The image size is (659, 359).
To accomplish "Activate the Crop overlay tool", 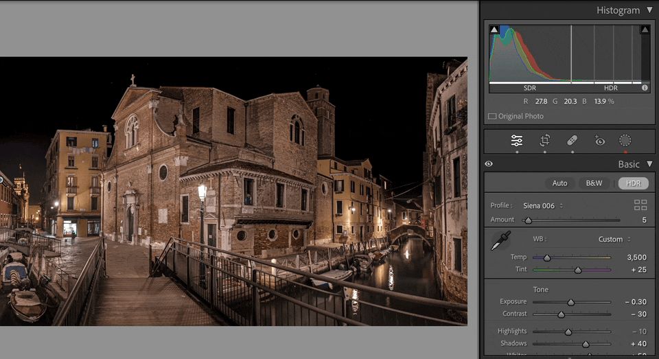I will 544,141.
